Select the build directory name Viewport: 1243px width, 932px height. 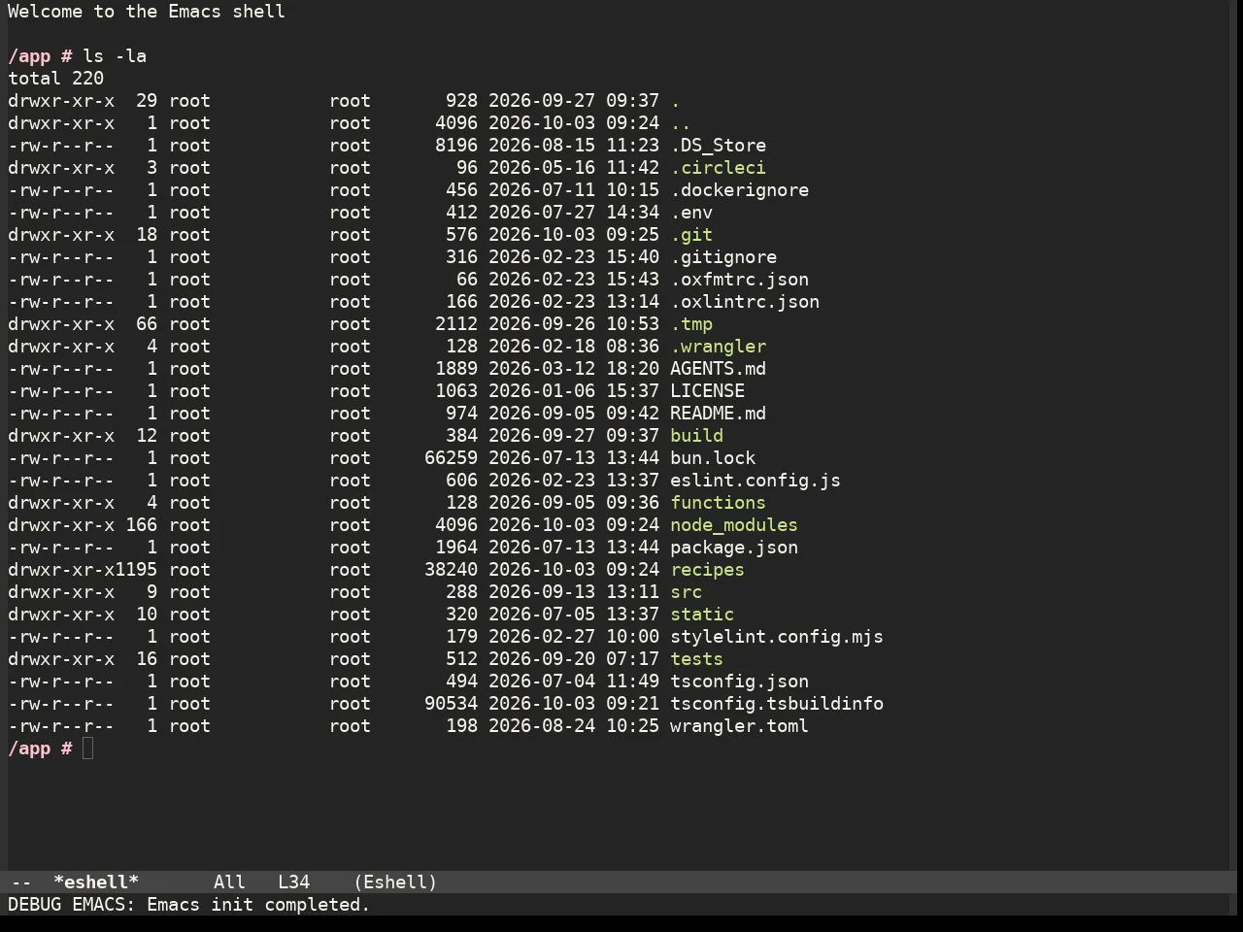696,436
